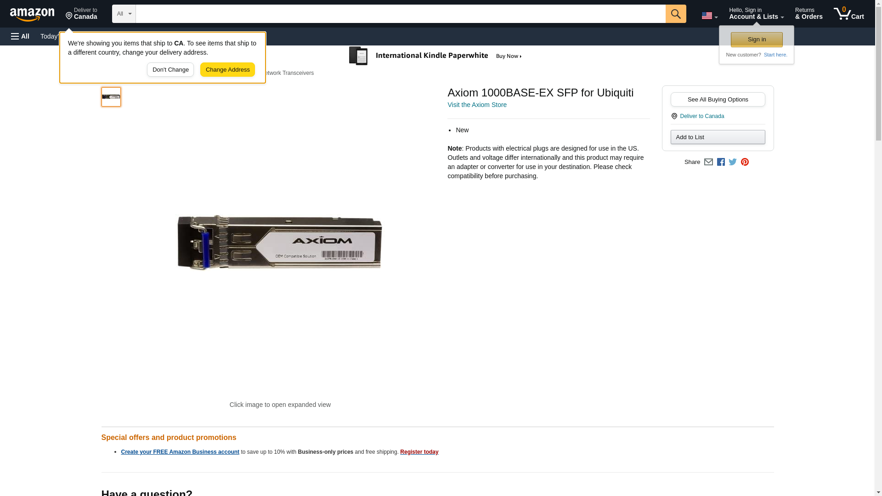Share on Twitter icon
The image size is (882, 496).
pyautogui.click(x=733, y=162)
